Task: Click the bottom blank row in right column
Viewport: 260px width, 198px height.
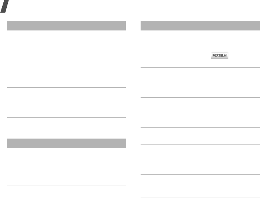Action: (x=200, y=186)
